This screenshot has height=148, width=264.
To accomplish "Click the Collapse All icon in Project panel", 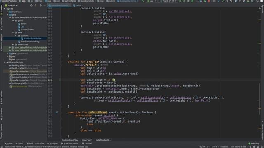I will (x=35, y=5).
